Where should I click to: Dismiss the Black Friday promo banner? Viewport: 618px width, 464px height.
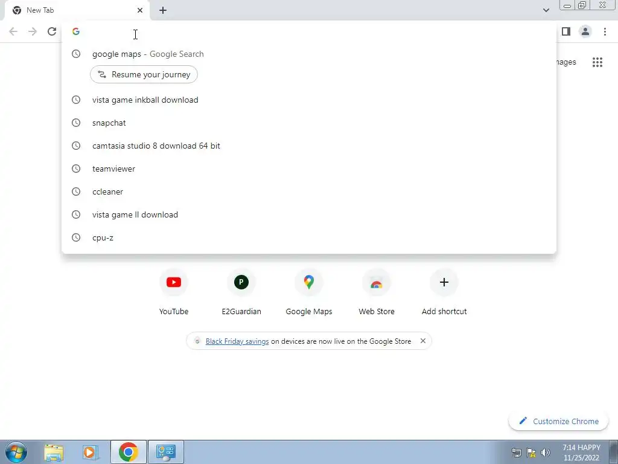coord(423,341)
